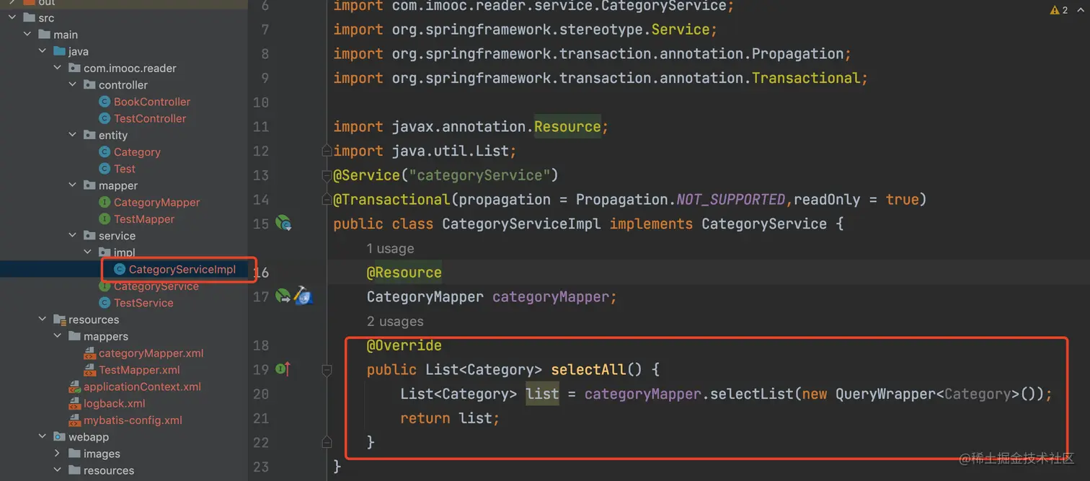Fold the selectAll method at line 19

[x=327, y=370]
